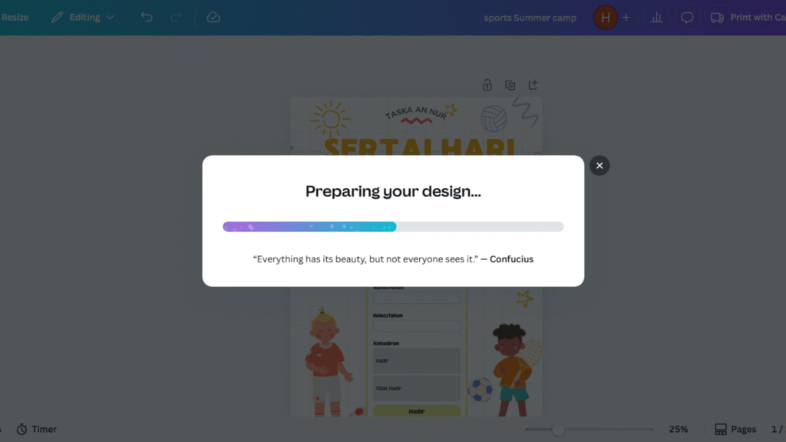Viewport: 786px width, 442px height.
Task: Open the Resize menu
Action: (x=15, y=17)
